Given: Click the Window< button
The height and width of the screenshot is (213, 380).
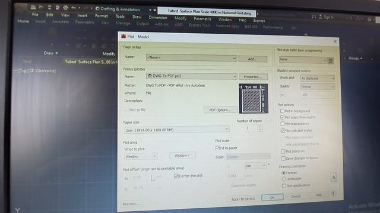Looking at the screenshot, I should (x=182, y=155).
